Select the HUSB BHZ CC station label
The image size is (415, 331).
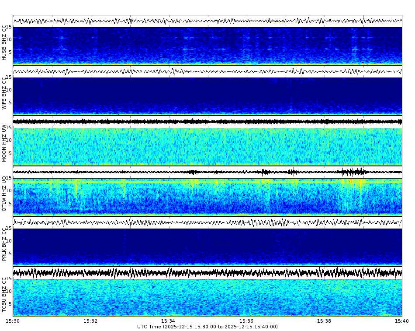coord(4,42)
